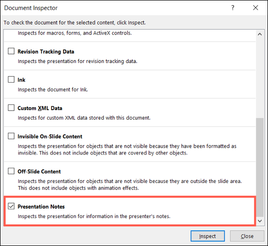Click the Close button at bottom
Image resolution: width=268 pixels, height=246 pixels.
pyautogui.click(x=247, y=236)
